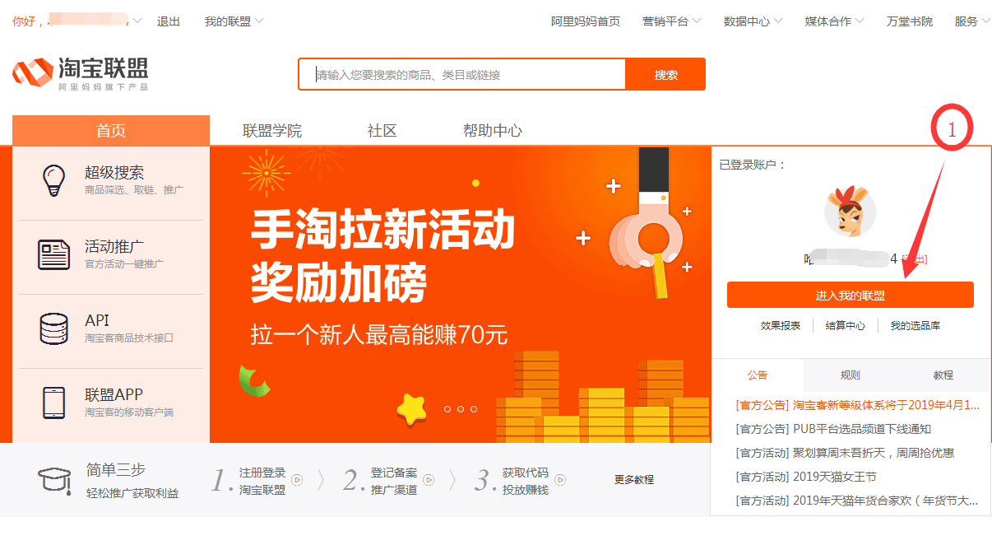Open the 结算中心 link
This screenshot has width=992, height=545.
(x=846, y=326)
